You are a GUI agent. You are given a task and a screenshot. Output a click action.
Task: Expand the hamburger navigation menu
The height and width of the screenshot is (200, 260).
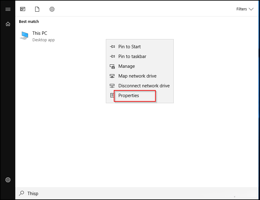tap(8, 9)
